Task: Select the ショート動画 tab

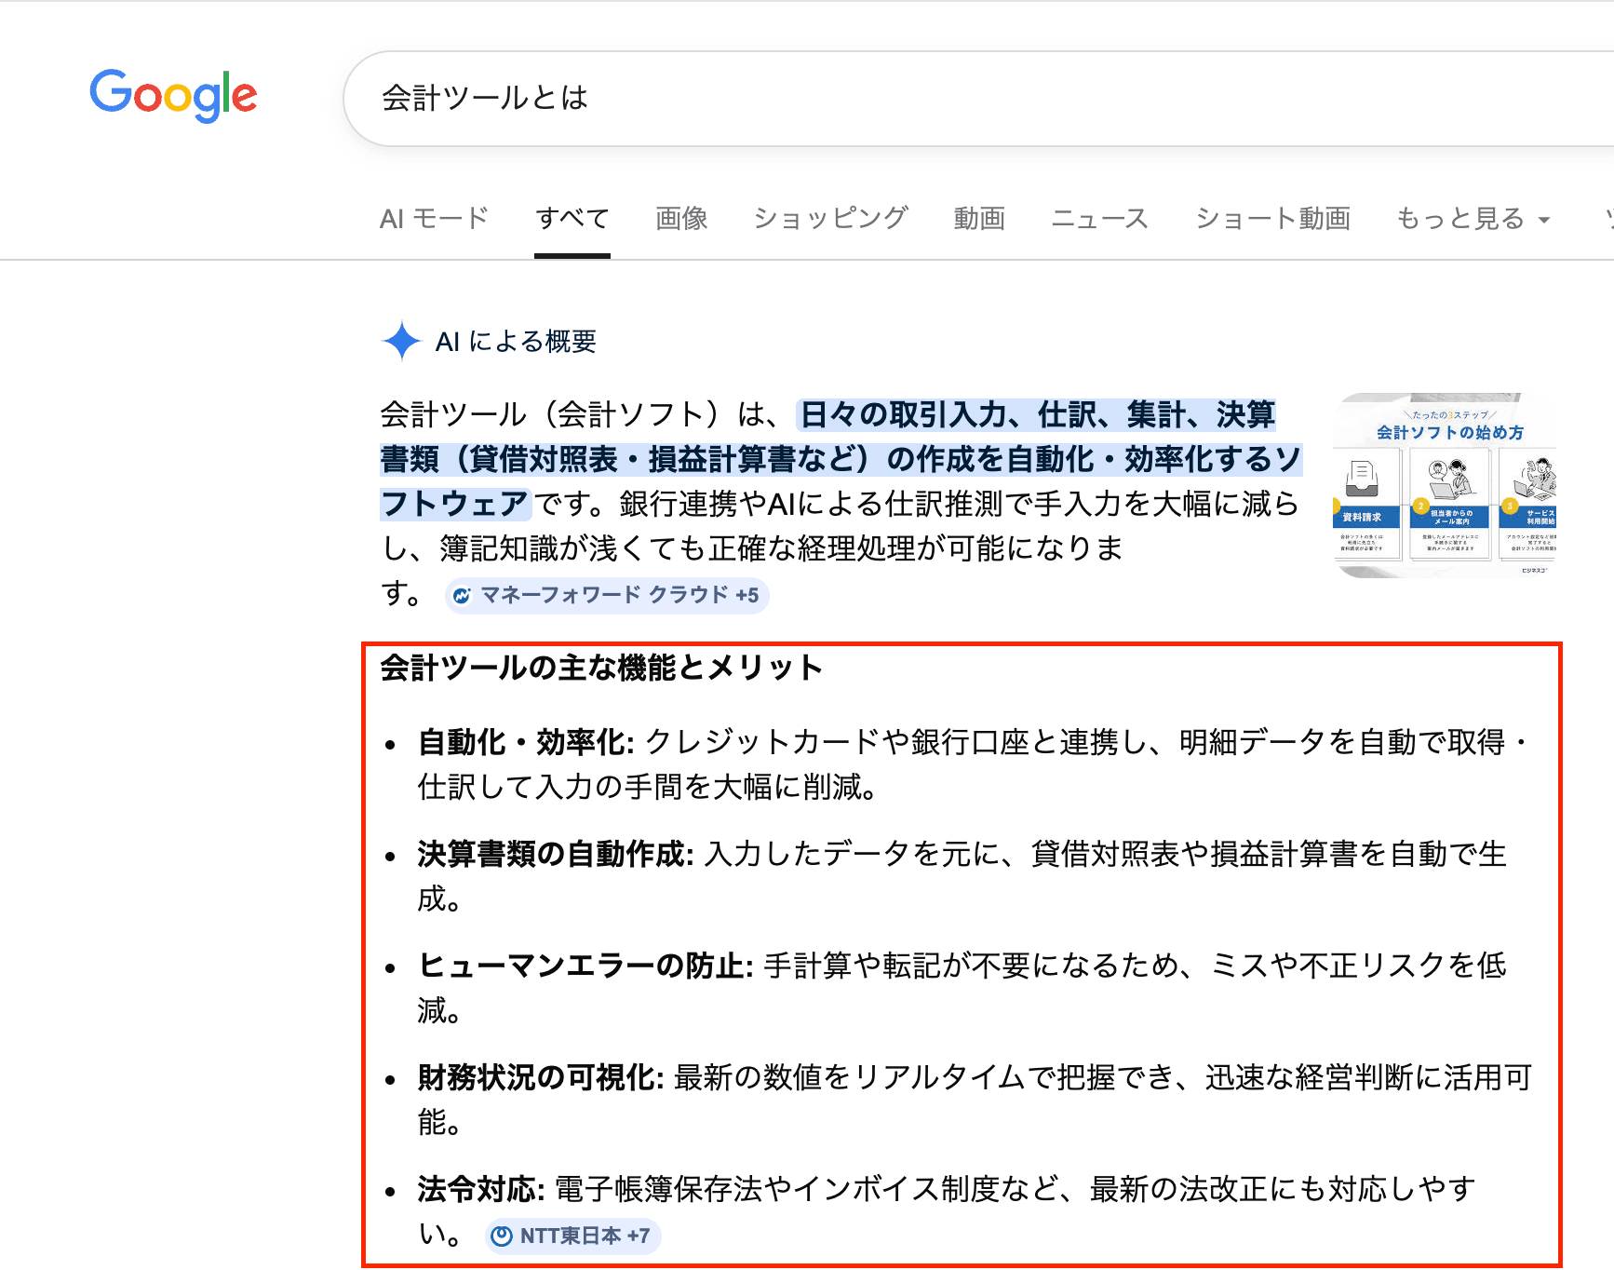Action: coord(1272,219)
